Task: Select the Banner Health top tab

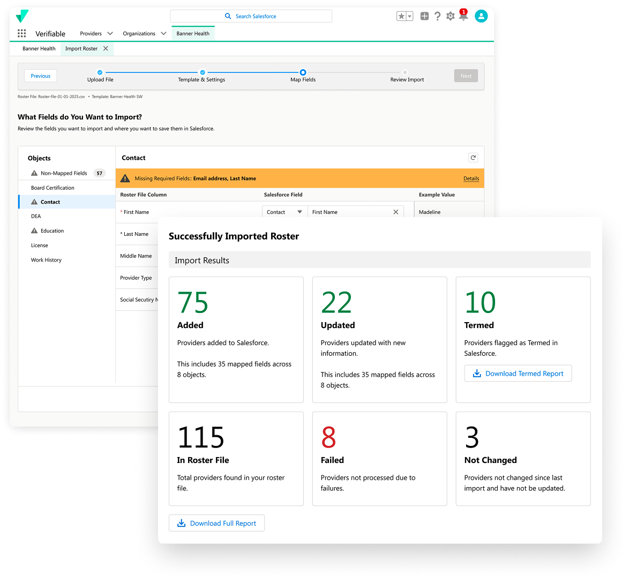Action: point(193,33)
